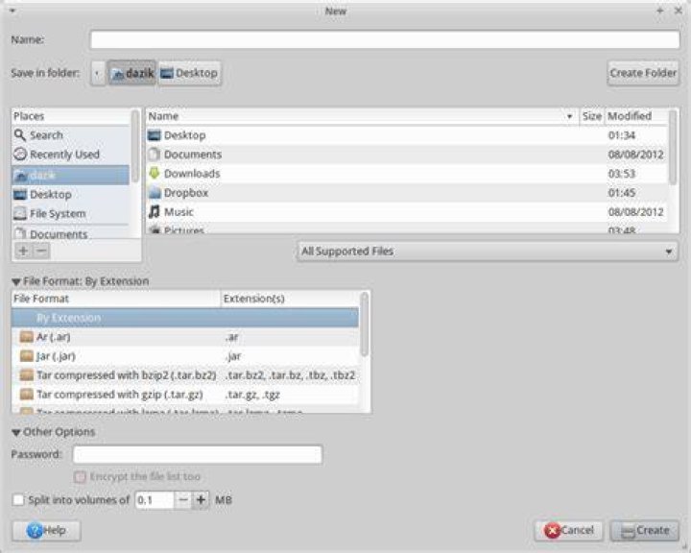Select the Downloads folder green arrow icon
691x553 pixels.
click(x=154, y=173)
